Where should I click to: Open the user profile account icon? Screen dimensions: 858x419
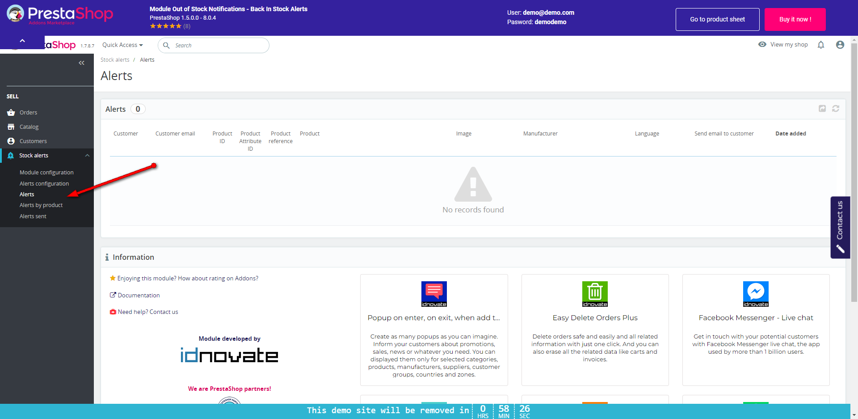pos(840,45)
